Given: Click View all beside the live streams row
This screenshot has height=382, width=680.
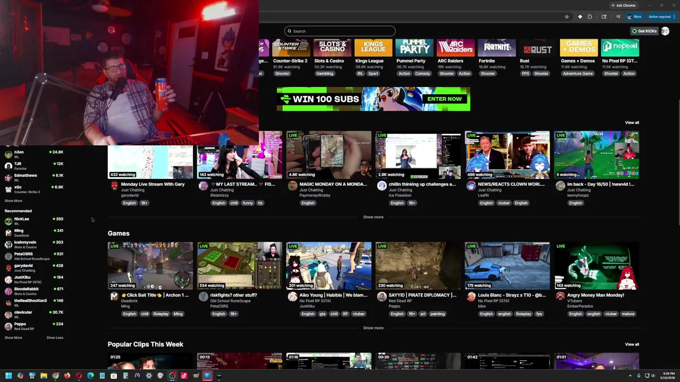Looking at the screenshot, I should (632, 123).
